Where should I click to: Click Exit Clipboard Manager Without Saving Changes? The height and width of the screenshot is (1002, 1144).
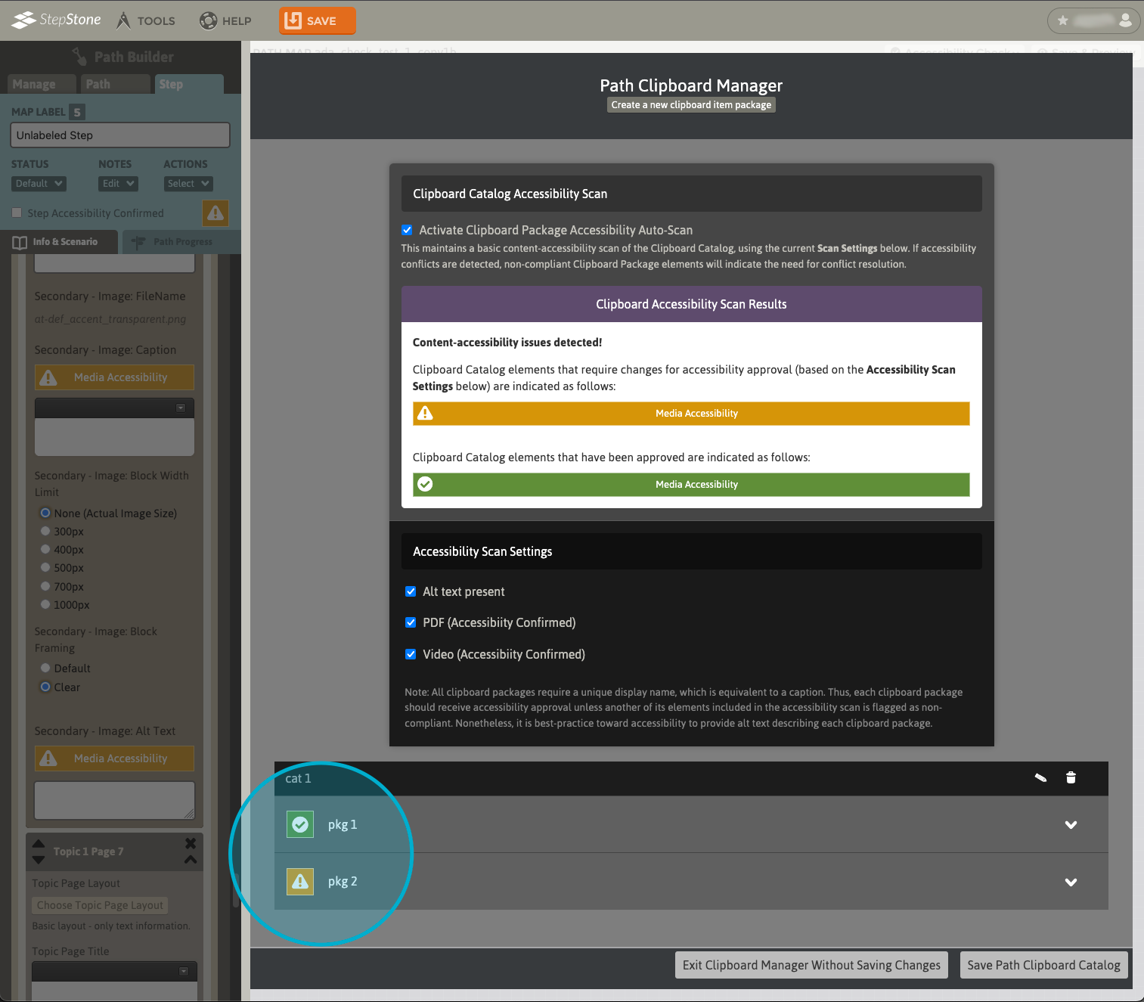pos(811,965)
